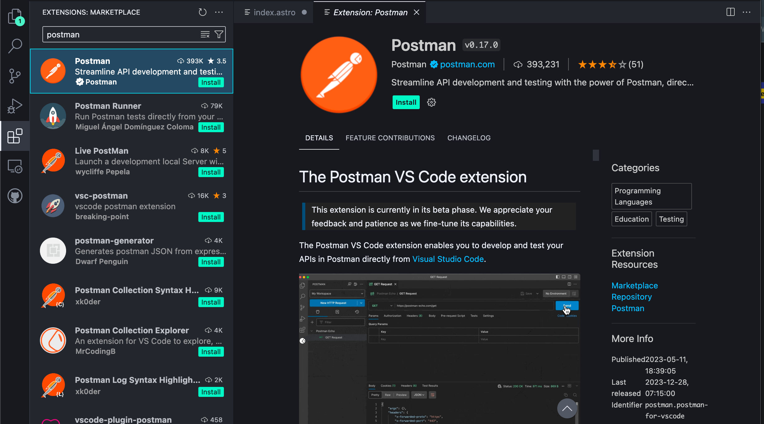This screenshot has height=424, width=764.
Task: Click the verified publisher badge beside postman.com
Action: point(434,64)
